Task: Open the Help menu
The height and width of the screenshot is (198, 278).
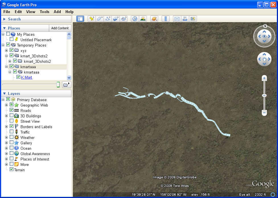Action: pyautogui.click(x=69, y=12)
